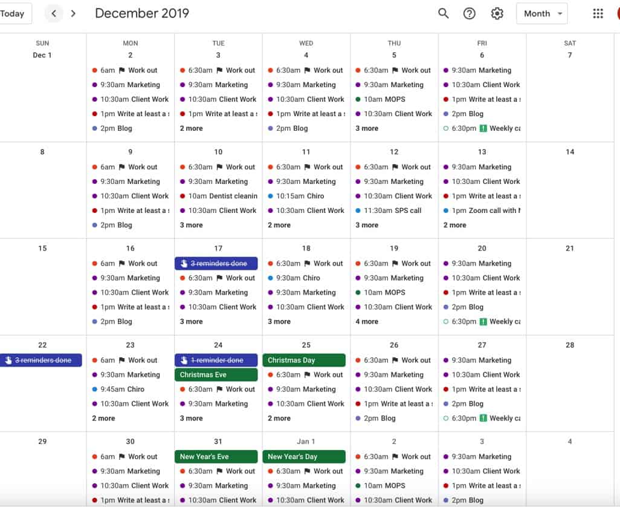This screenshot has height=507, width=620.
Task: Open the New Year's Eve event
Action: [216, 457]
